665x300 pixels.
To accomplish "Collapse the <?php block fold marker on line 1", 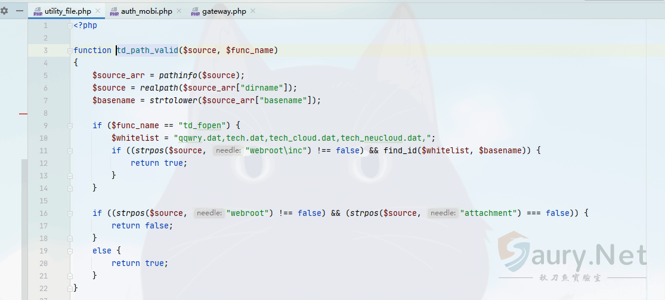I will tap(70, 26).
